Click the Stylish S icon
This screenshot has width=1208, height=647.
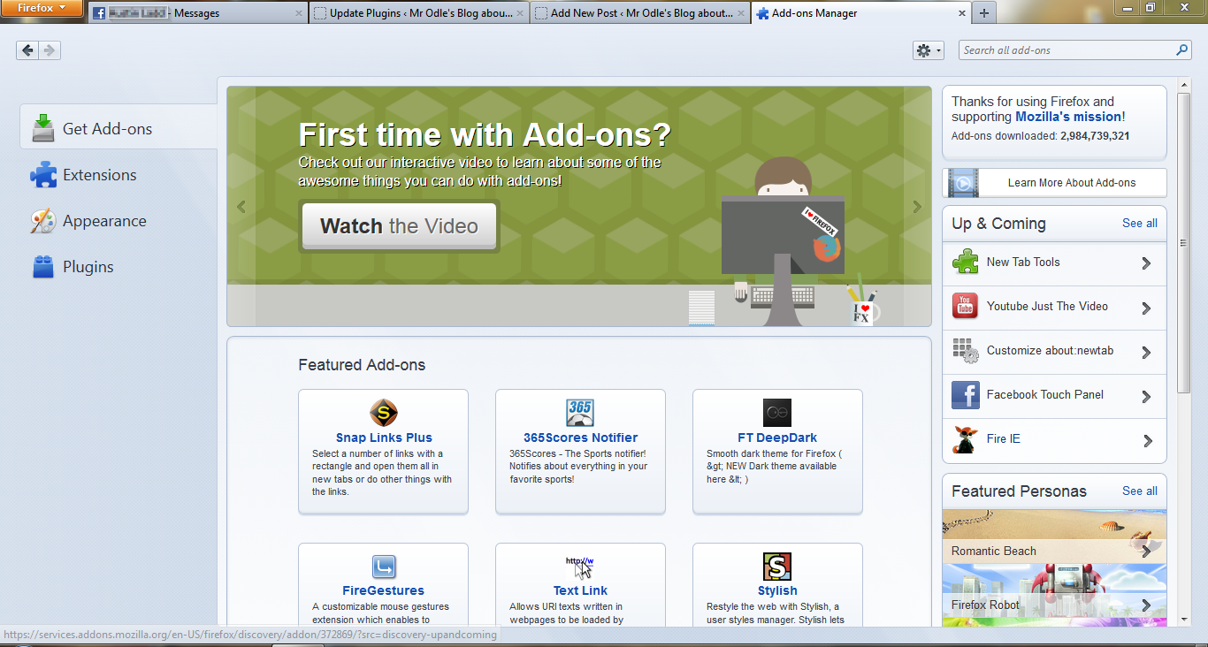point(777,567)
